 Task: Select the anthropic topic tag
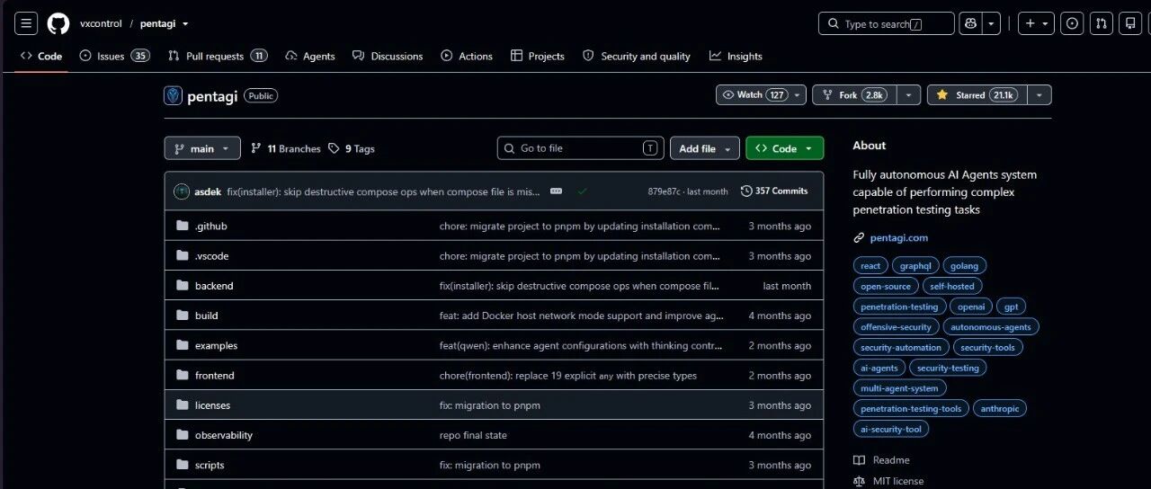(999, 408)
